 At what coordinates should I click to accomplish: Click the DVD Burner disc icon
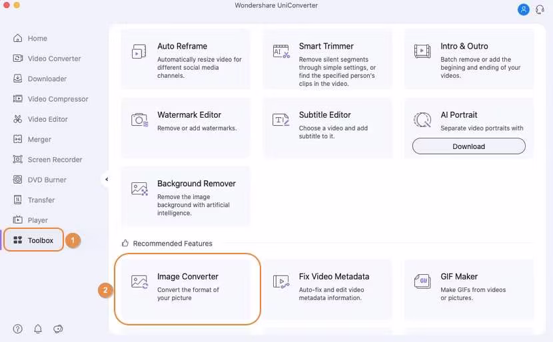point(17,180)
